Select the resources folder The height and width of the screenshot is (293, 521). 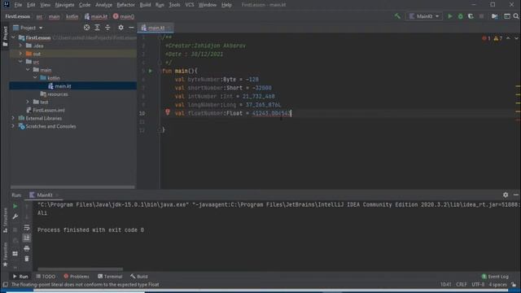click(x=54, y=94)
